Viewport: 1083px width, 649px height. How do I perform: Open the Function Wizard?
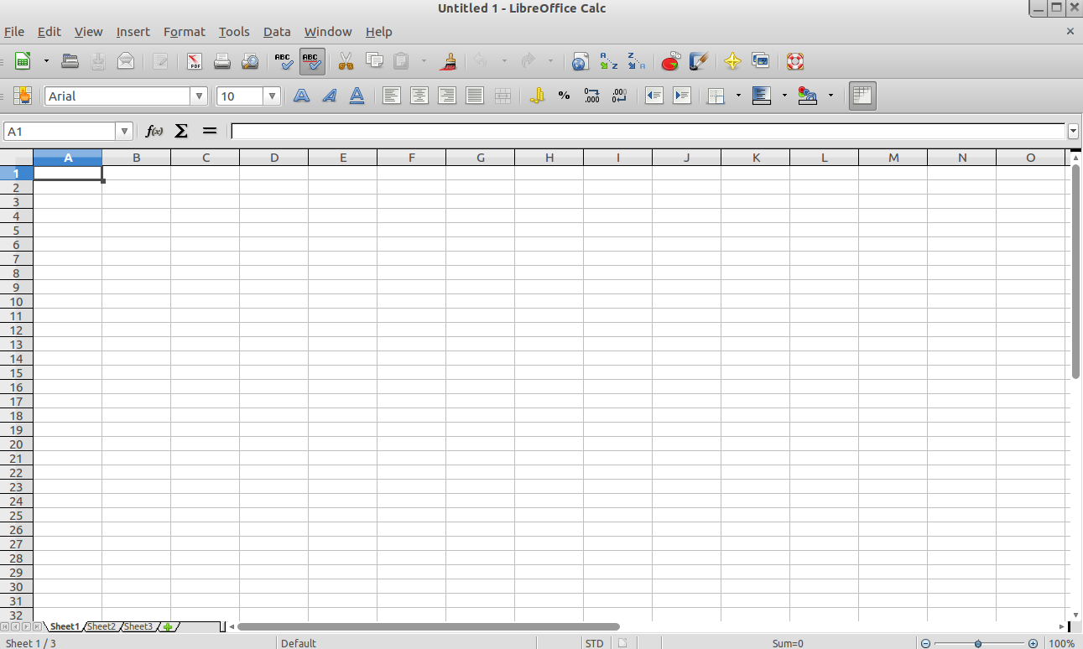pos(154,131)
